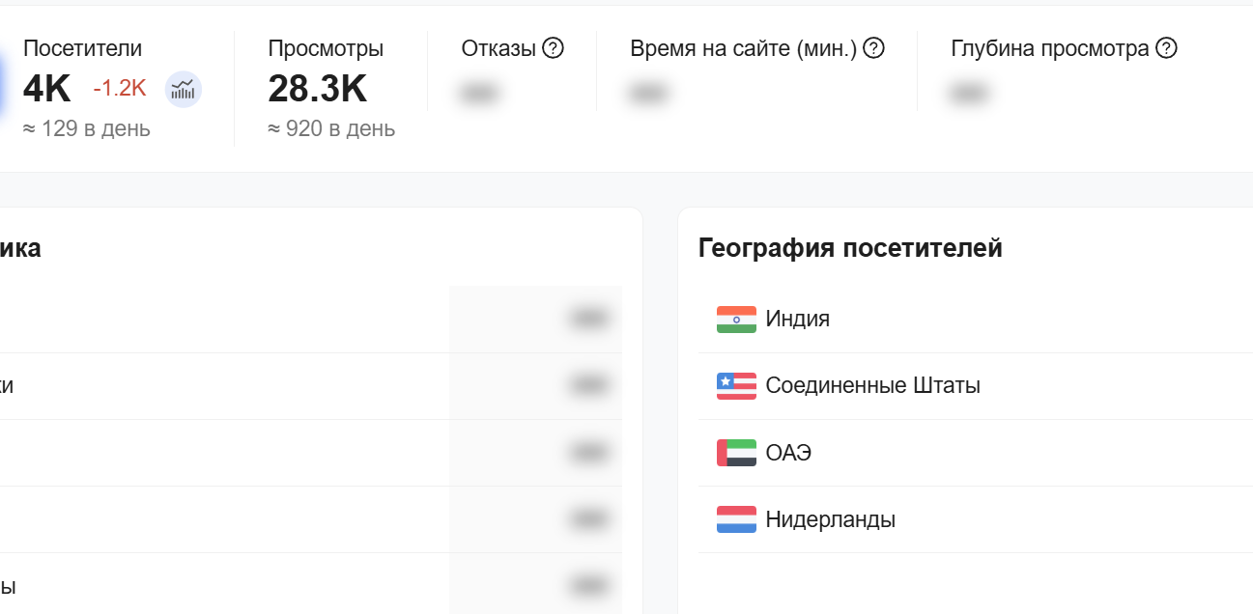This screenshot has width=1253, height=614.
Task: Click the Посетители metric label
Action: [82, 48]
